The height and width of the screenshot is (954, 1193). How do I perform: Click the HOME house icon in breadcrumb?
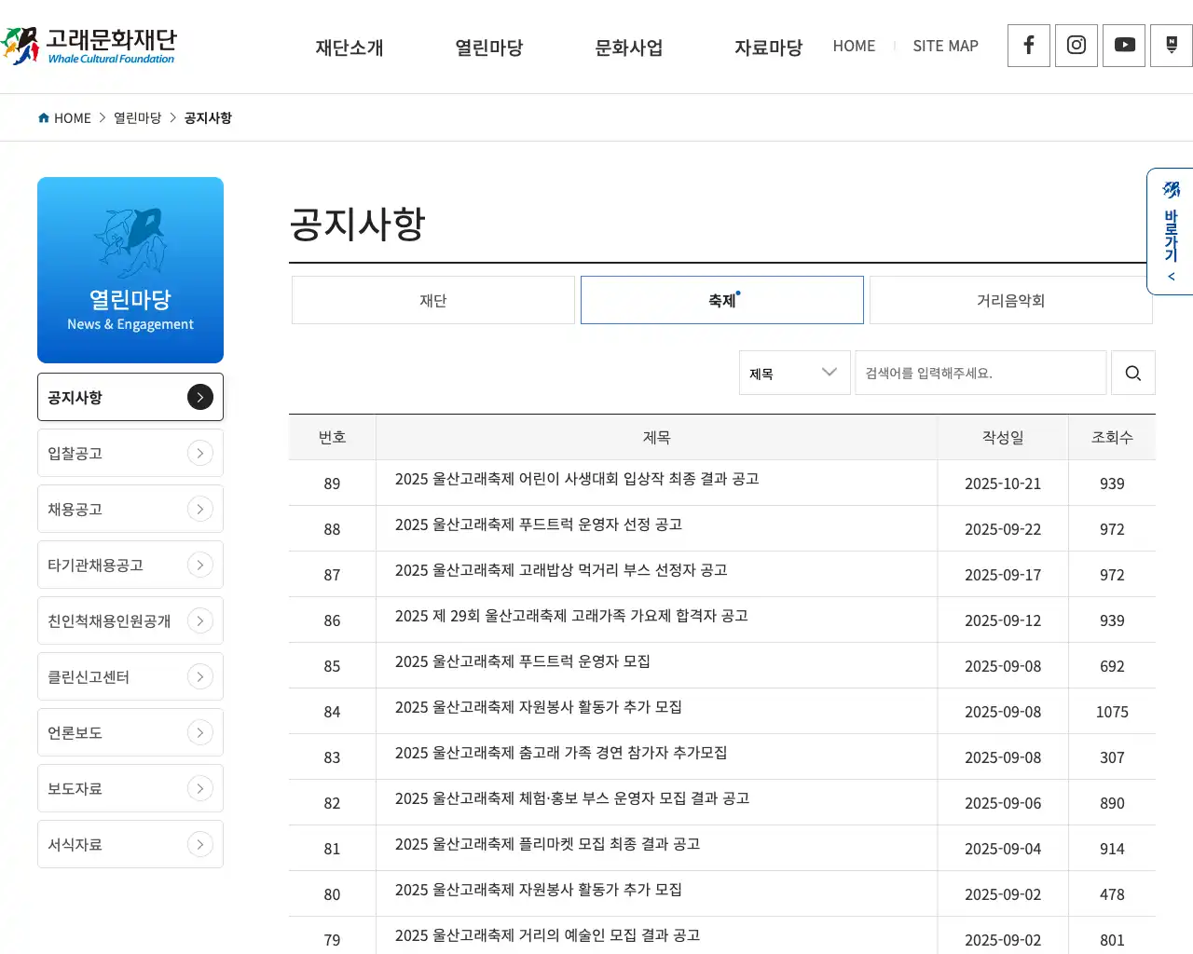tap(43, 117)
